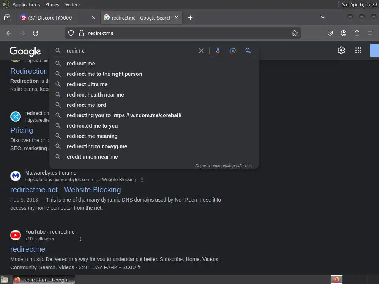Choose suggestion 'redirect me meaning'
The width and height of the screenshot is (379, 284).
pos(154,136)
